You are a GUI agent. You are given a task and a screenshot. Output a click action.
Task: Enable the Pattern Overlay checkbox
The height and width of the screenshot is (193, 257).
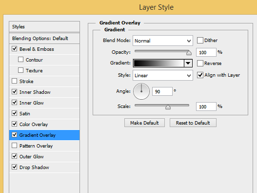(x=15, y=146)
